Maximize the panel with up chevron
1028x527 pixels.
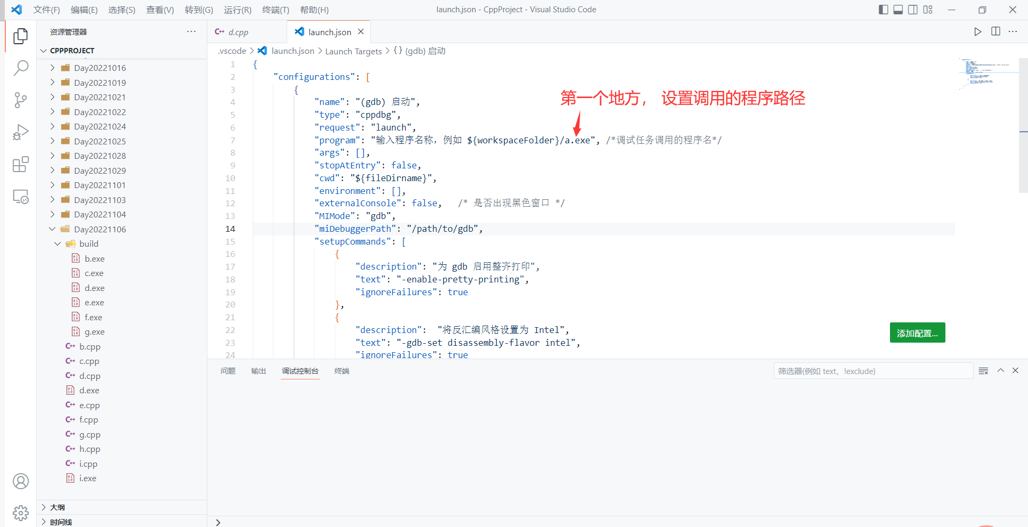pos(1001,370)
